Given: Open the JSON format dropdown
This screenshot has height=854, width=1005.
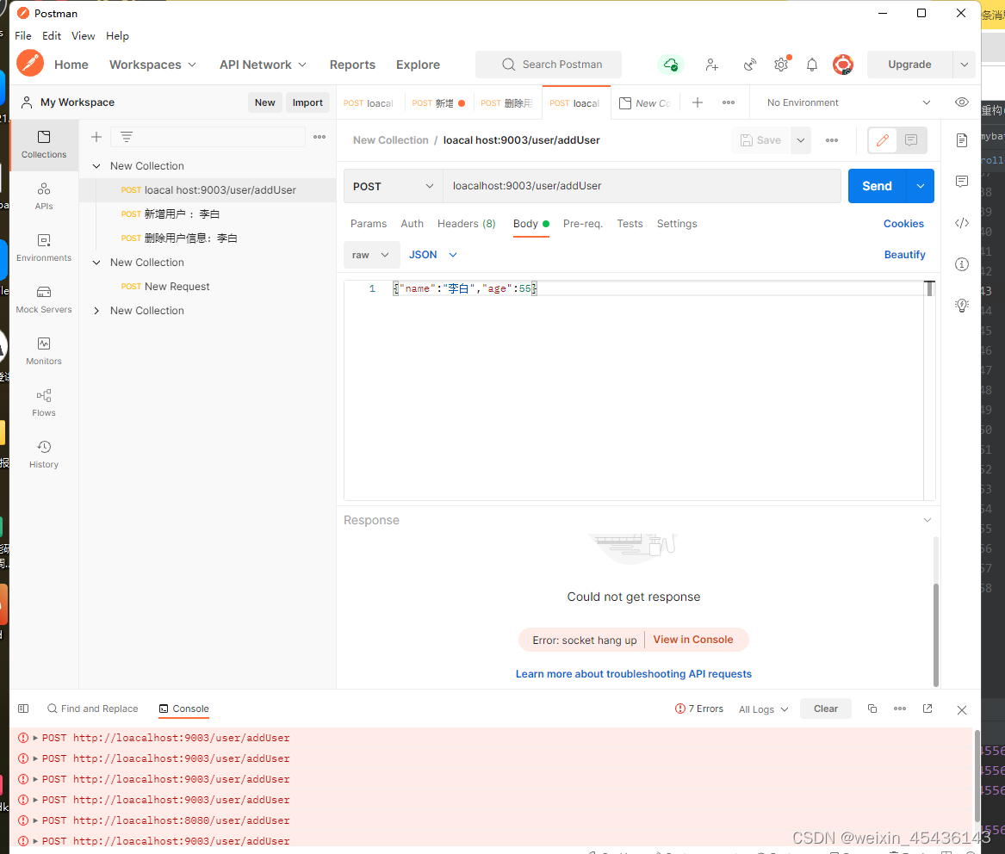Looking at the screenshot, I should point(432,255).
